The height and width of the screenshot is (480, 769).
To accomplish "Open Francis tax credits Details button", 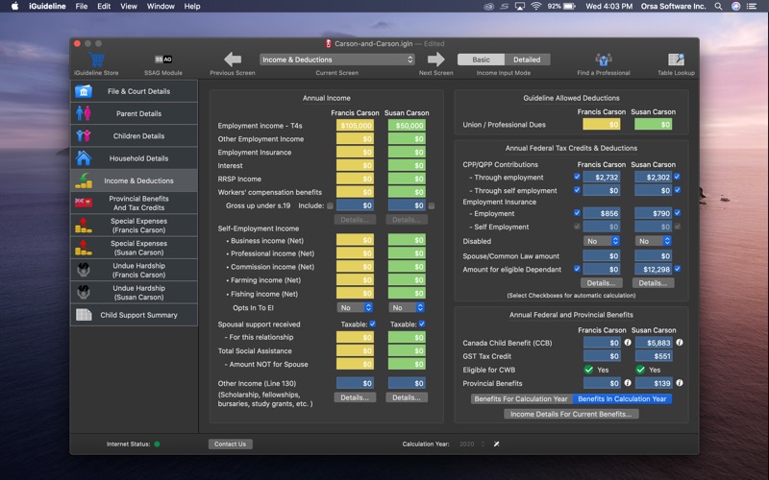I will coord(602,283).
